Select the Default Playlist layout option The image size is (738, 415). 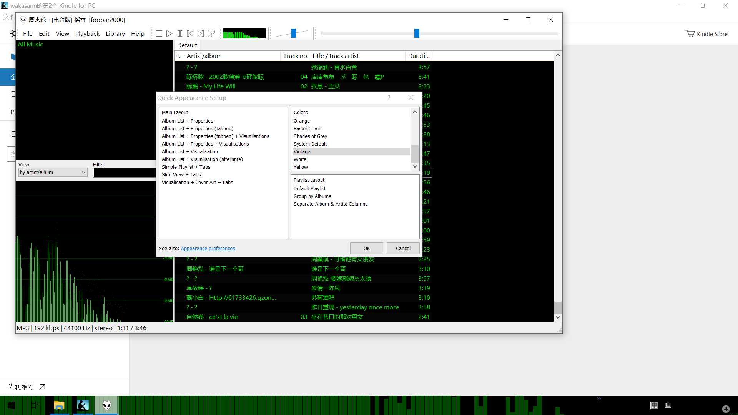coord(309,188)
